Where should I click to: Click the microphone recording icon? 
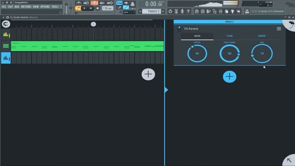tap(182, 11)
